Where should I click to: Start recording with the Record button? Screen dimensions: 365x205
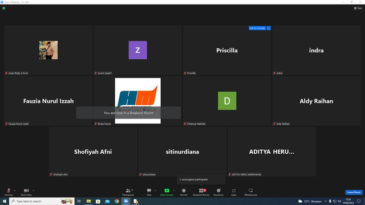[184, 192]
